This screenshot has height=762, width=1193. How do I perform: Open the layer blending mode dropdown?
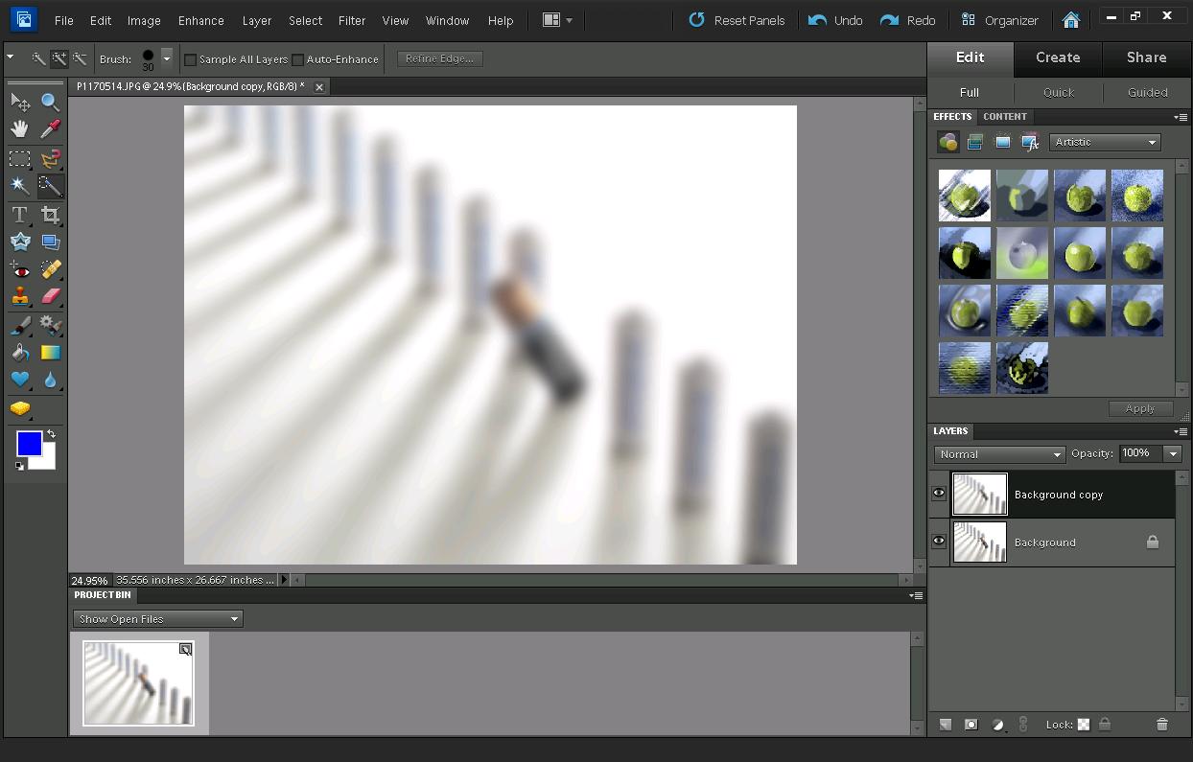pyautogui.click(x=998, y=454)
